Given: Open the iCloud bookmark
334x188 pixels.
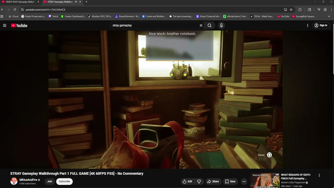Looking at the screenshot, I should [x=14, y=16].
